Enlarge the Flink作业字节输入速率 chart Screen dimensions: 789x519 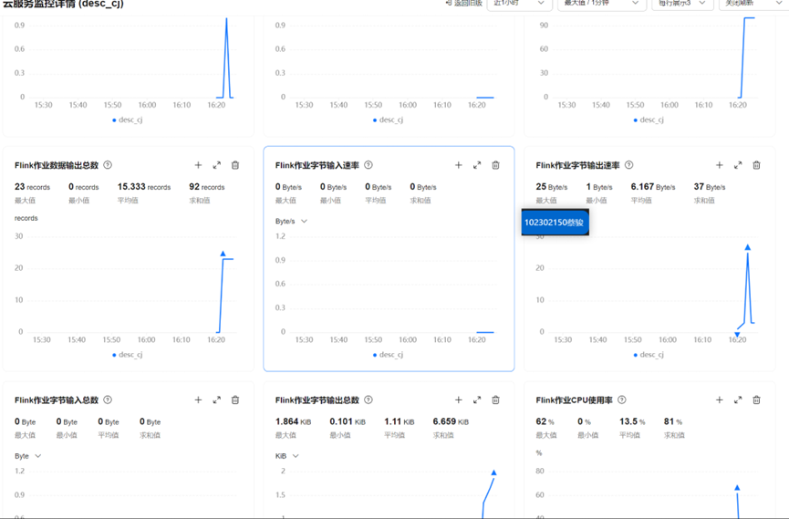pyautogui.click(x=477, y=165)
